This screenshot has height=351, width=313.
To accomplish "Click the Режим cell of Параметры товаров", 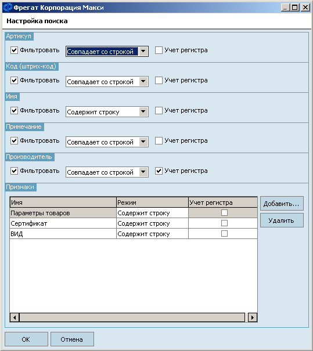I will pos(152,213).
